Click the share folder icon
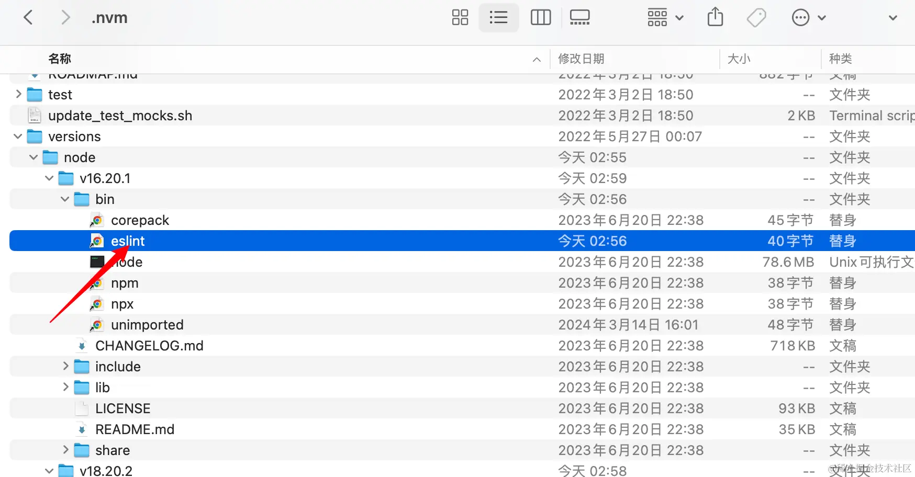Viewport: 915px width, 477px height. 82,450
